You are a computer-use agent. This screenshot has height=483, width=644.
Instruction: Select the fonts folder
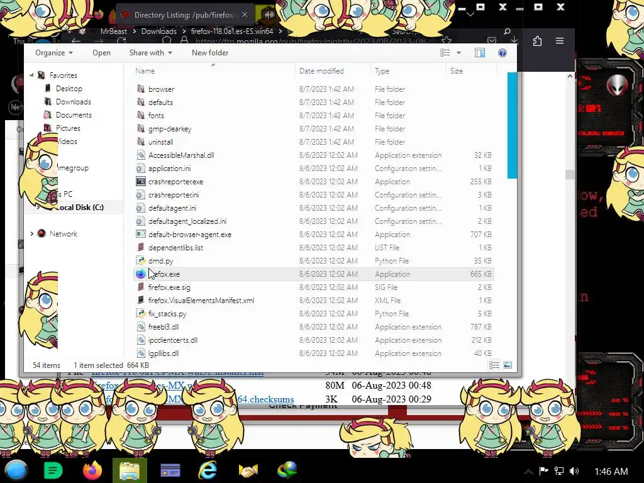click(156, 116)
